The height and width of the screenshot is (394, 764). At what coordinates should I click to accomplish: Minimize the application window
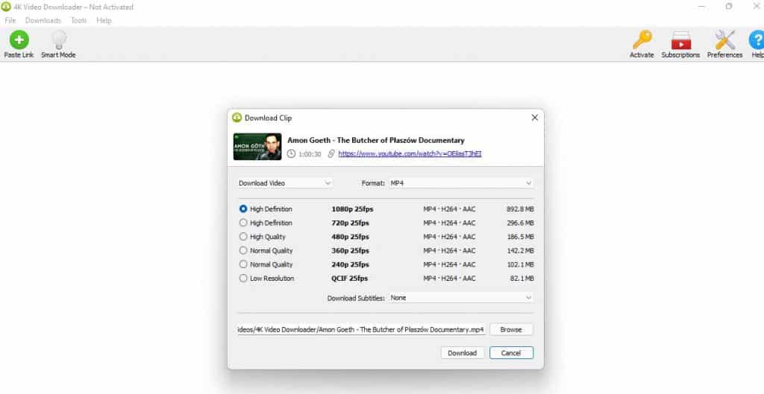[x=701, y=6]
